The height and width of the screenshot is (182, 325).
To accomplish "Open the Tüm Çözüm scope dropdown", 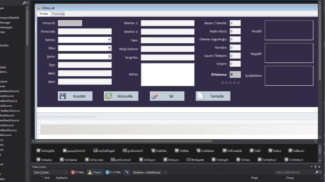I will pyautogui.click(x=50, y=172).
